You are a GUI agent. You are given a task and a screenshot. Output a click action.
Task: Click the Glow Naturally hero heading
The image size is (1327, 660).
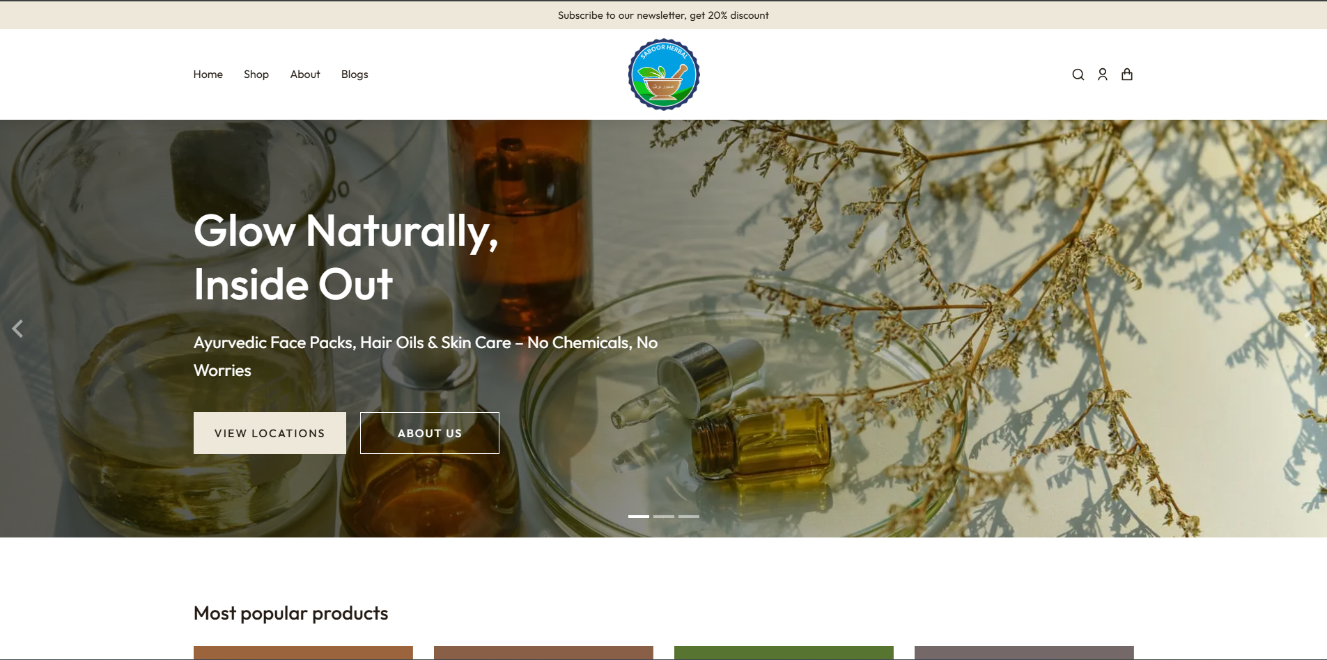[x=346, y=257]
